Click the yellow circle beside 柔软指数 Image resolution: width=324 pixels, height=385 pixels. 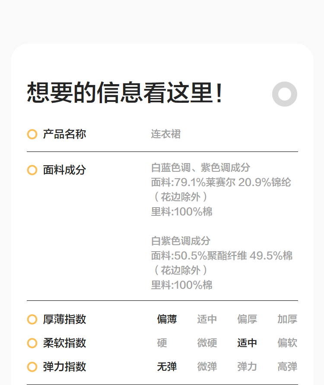coord(32,343)
